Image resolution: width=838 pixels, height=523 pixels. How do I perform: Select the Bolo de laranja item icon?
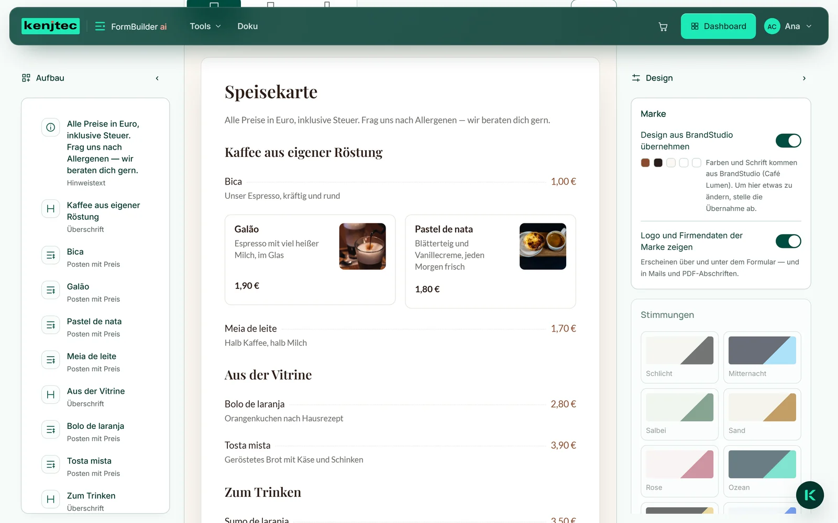51,429
